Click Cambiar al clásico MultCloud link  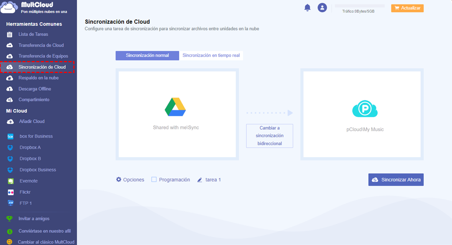click(46, 242)
